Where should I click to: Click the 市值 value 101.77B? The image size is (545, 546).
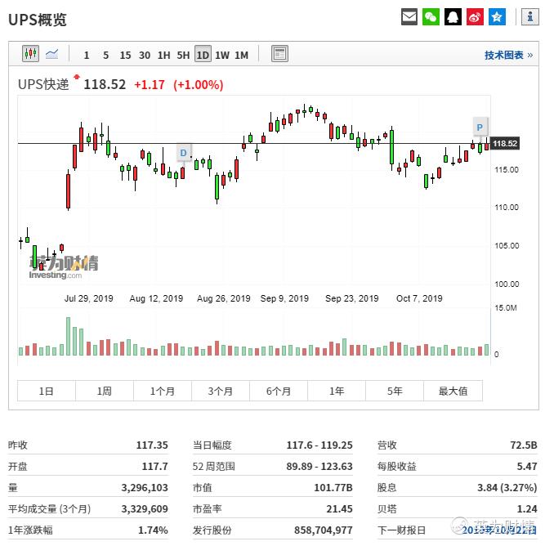pos(333,488)
